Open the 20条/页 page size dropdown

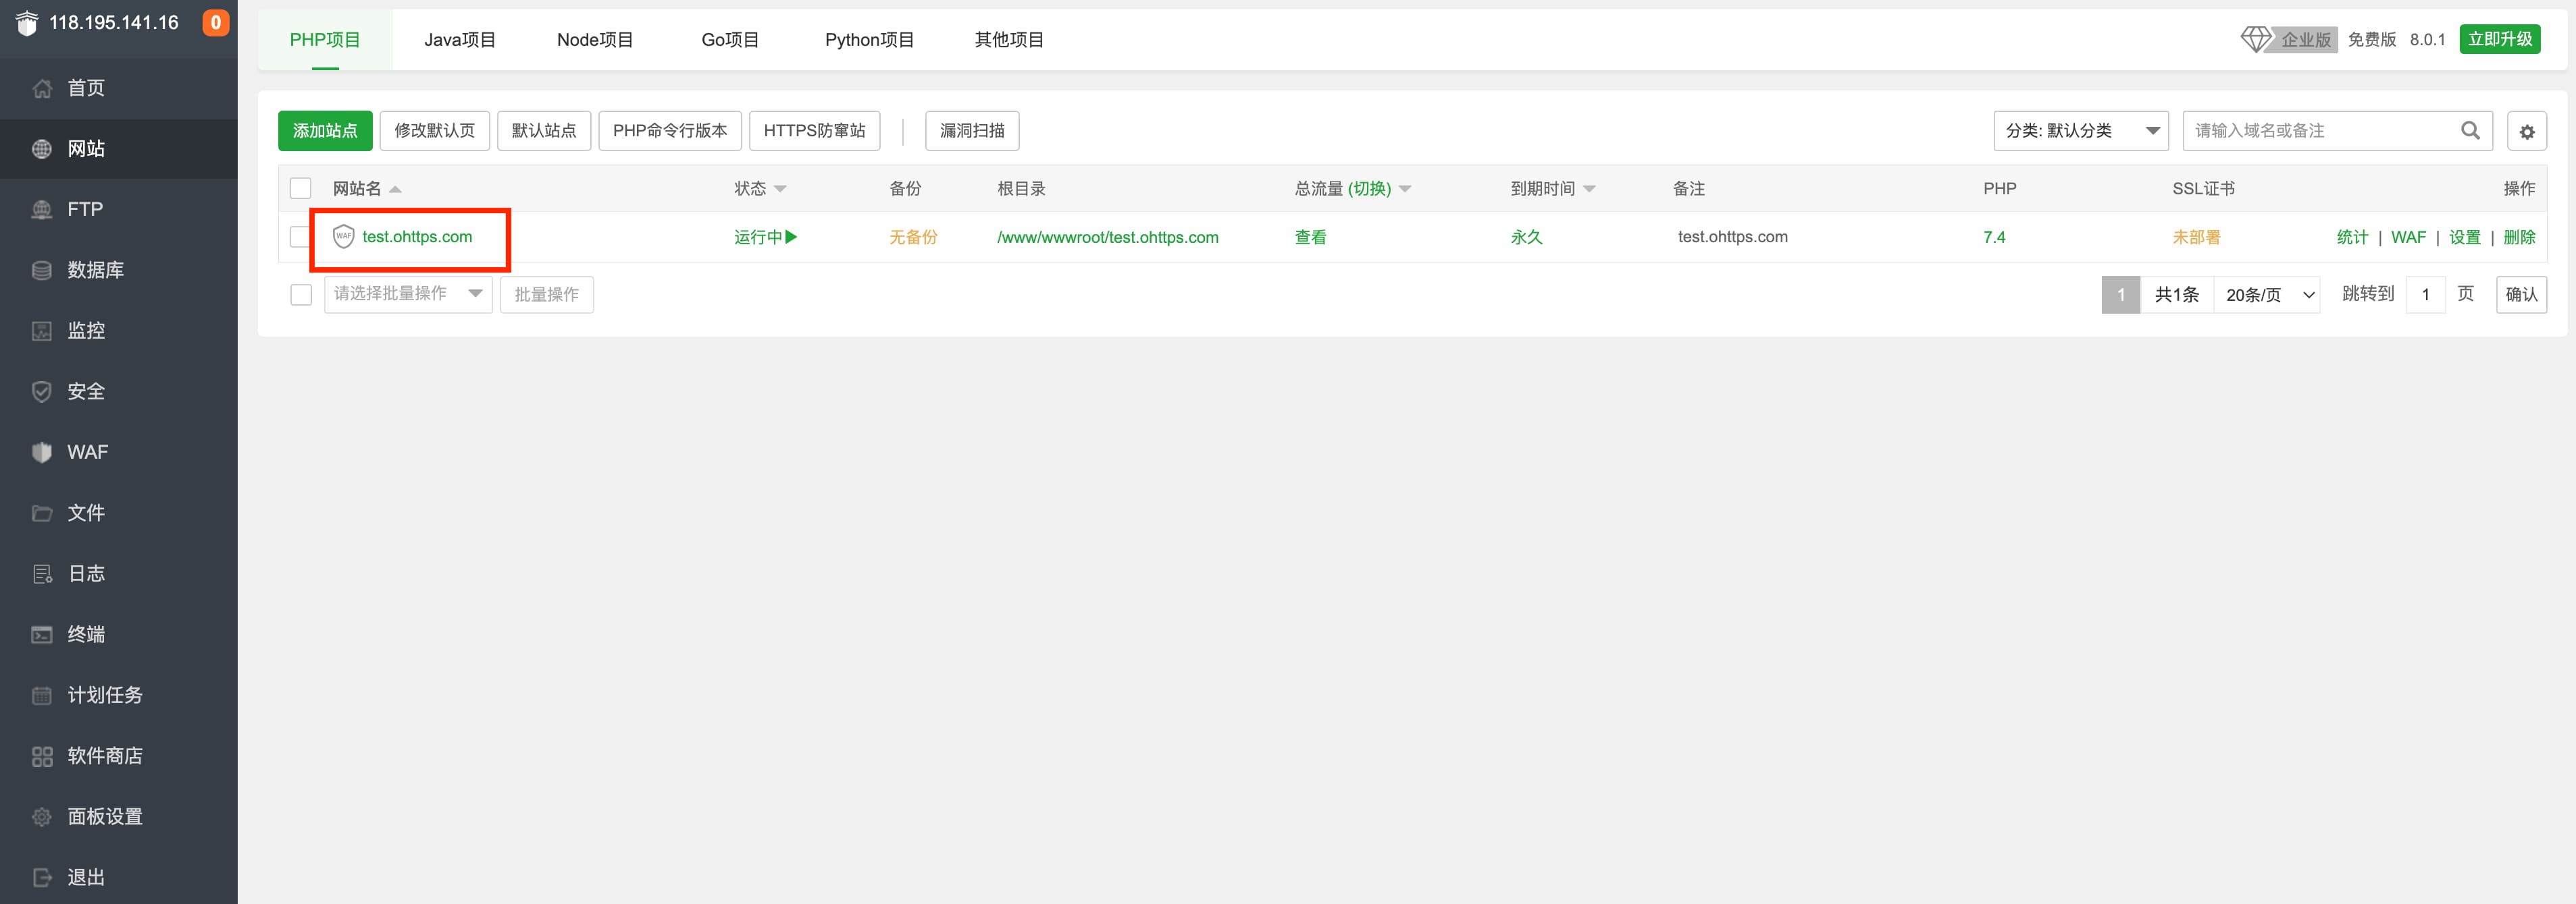(x=2267, y=295)
